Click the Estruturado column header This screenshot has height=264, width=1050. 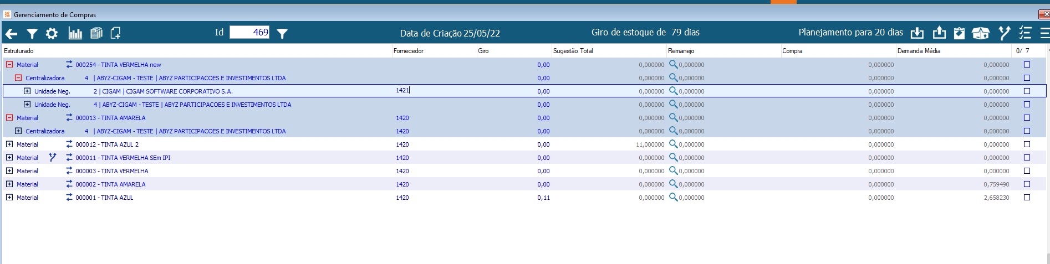[197, 51]
